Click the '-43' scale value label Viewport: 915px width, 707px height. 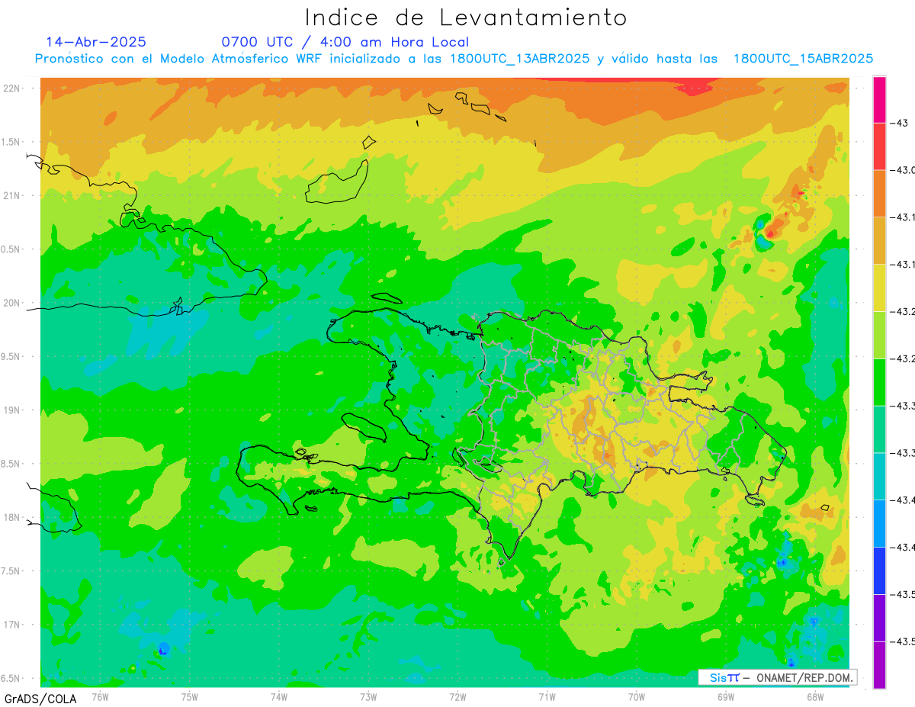(900, 123)
